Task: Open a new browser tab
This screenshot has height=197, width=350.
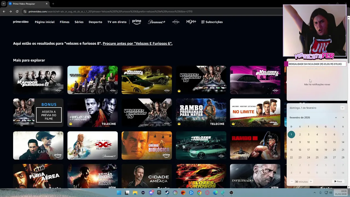Action: (x=53, y=4)
